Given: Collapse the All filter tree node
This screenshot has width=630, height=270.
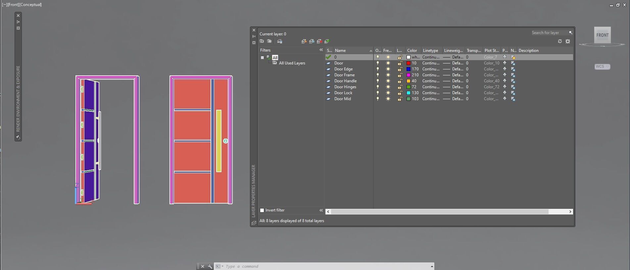Looking at the screenshot, I should [262, 58].
